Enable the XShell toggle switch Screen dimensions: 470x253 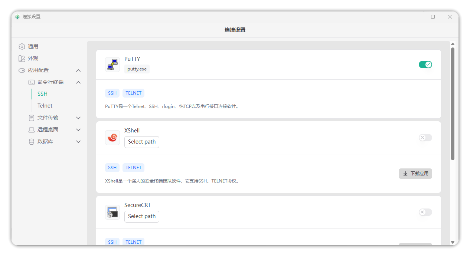pos(425,138)
